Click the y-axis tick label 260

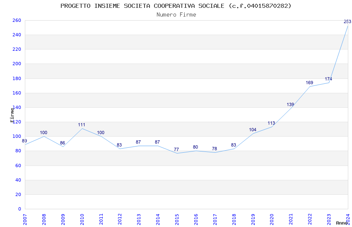click(17, 20)
